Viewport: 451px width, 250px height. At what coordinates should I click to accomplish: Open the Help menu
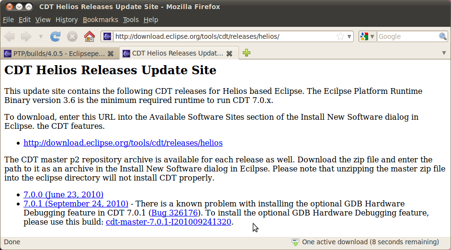pyautogui.click(x=151, y=20)
